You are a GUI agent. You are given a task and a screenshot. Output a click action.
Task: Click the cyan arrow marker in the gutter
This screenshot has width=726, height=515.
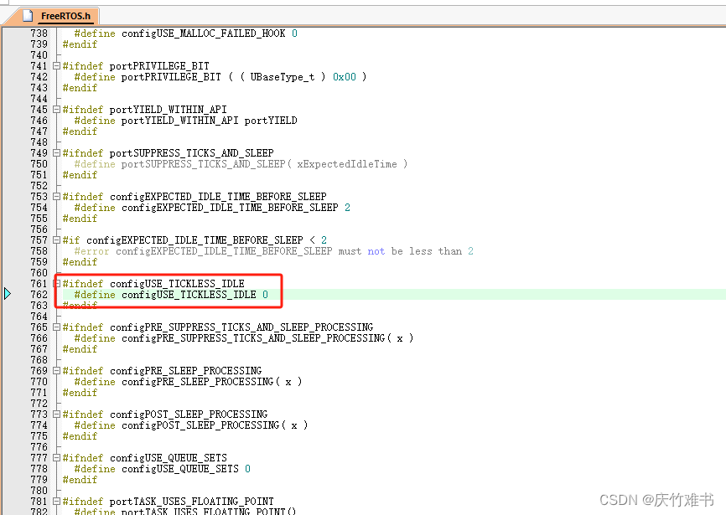[7, 294]
